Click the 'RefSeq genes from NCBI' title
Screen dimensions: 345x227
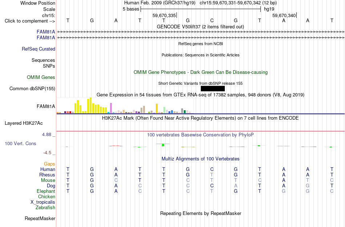tap(200, 44)
